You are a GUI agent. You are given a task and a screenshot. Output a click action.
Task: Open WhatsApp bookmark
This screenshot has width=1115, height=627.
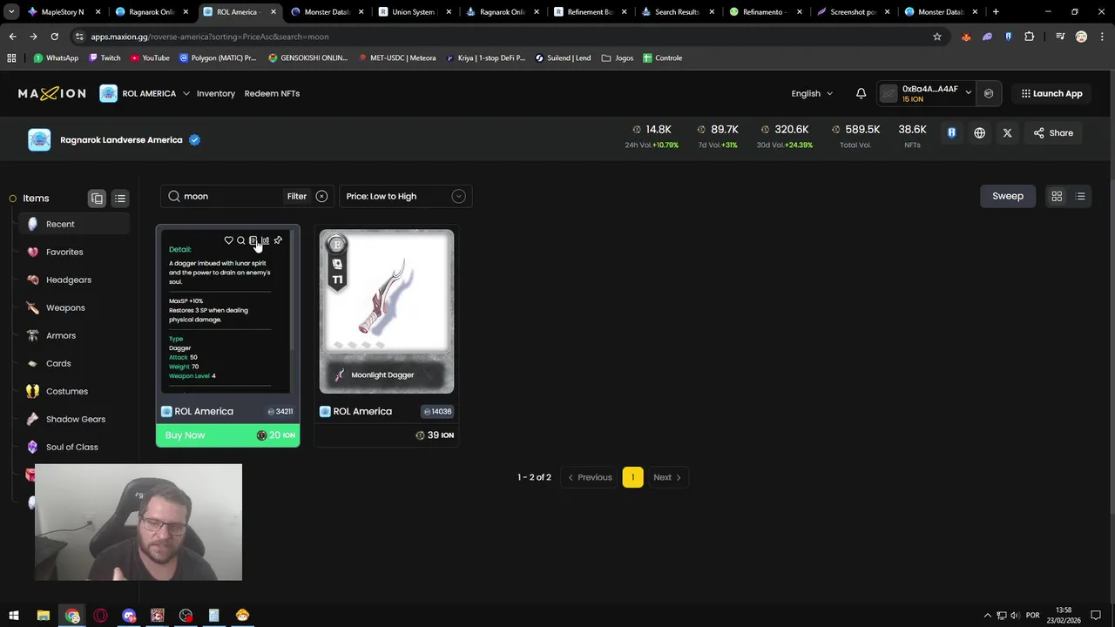click(x=56, y=58)
